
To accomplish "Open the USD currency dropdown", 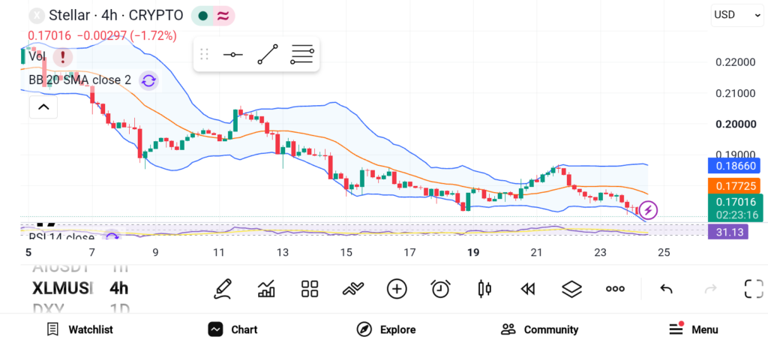I will [x=736, y=15].
